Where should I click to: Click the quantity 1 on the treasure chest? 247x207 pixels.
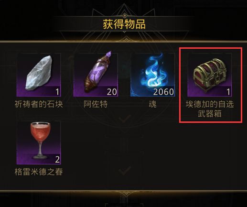(228, 92)
